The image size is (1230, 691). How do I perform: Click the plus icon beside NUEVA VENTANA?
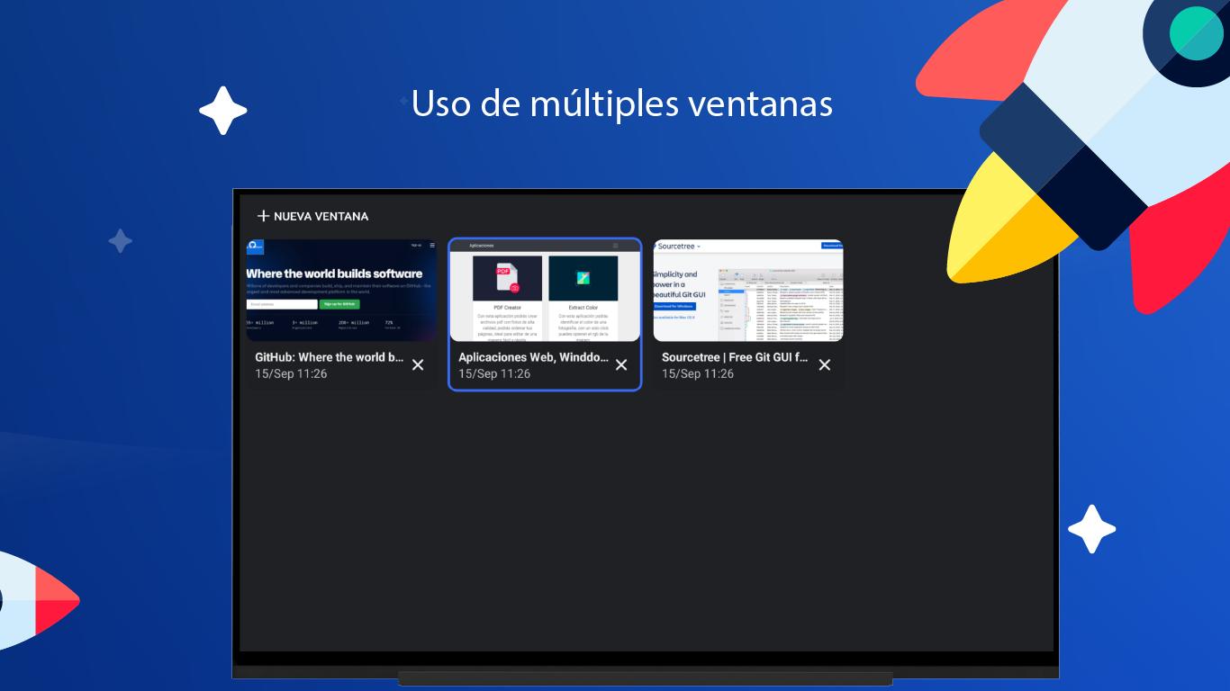coord(263,216)
